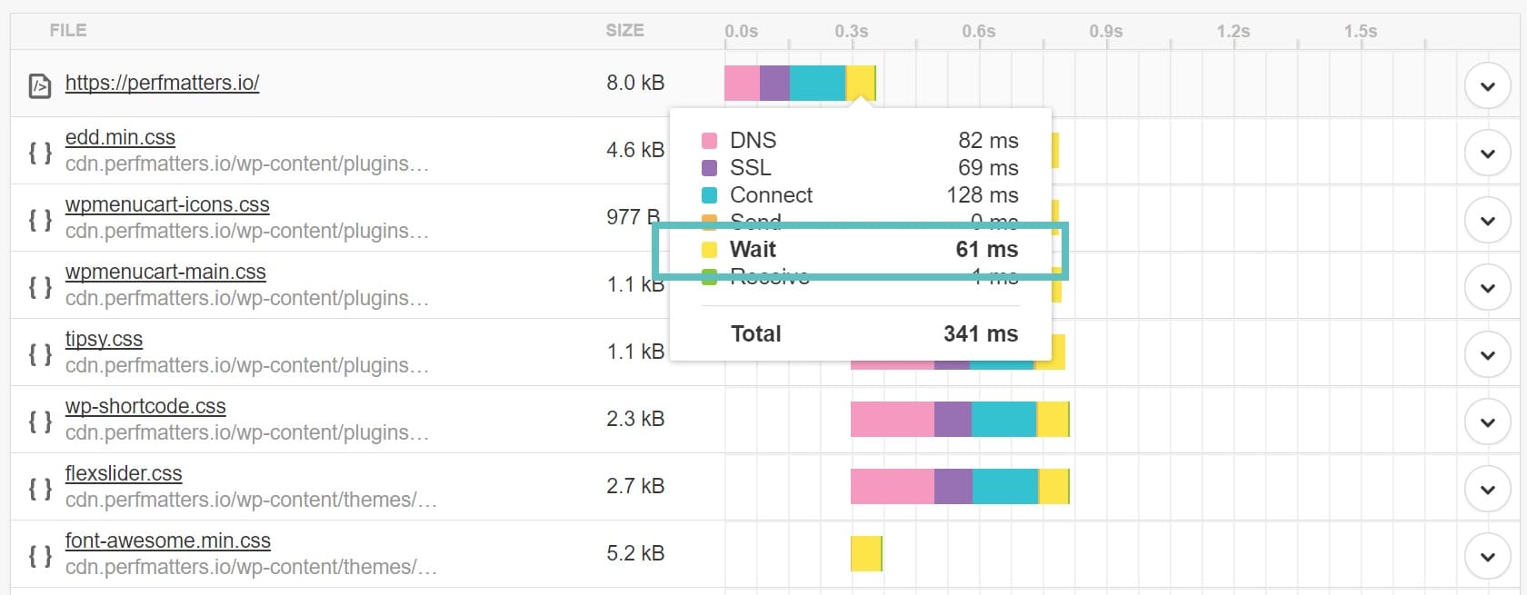Click the { } icon beside wpmenucart-icons.css
This screenshot has width=1527, height=595.
pos(40,218)
